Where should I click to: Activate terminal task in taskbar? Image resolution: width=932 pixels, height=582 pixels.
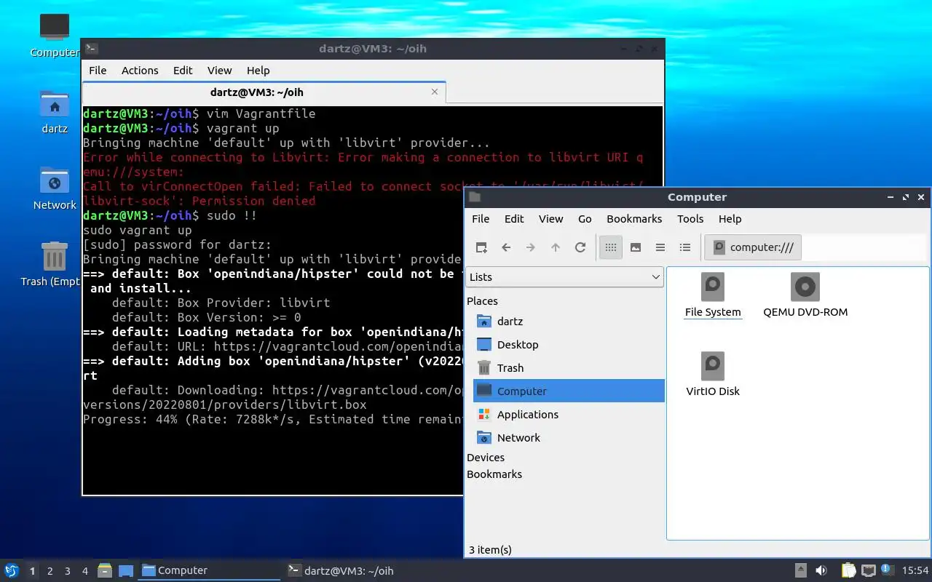click(355, 570)
